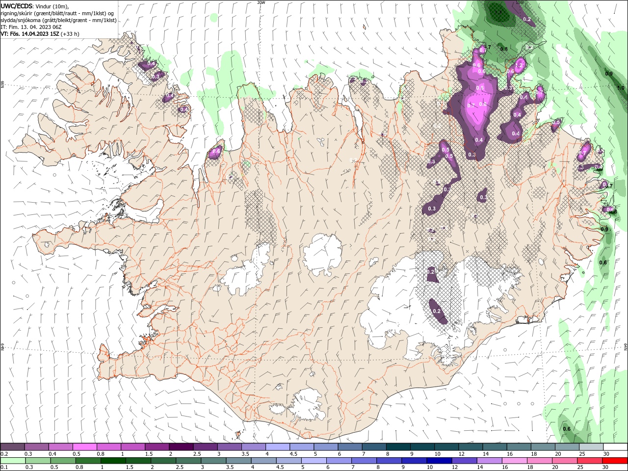Click the '1.0' precipitation value on the map
The width and height of the screenshot is (628, 471).
621,88
